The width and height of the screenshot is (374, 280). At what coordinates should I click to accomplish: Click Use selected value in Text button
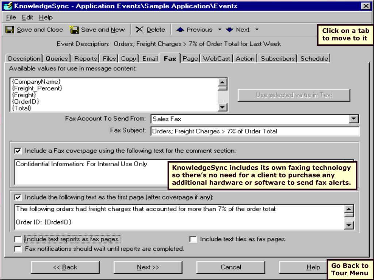tap(294, 95)
